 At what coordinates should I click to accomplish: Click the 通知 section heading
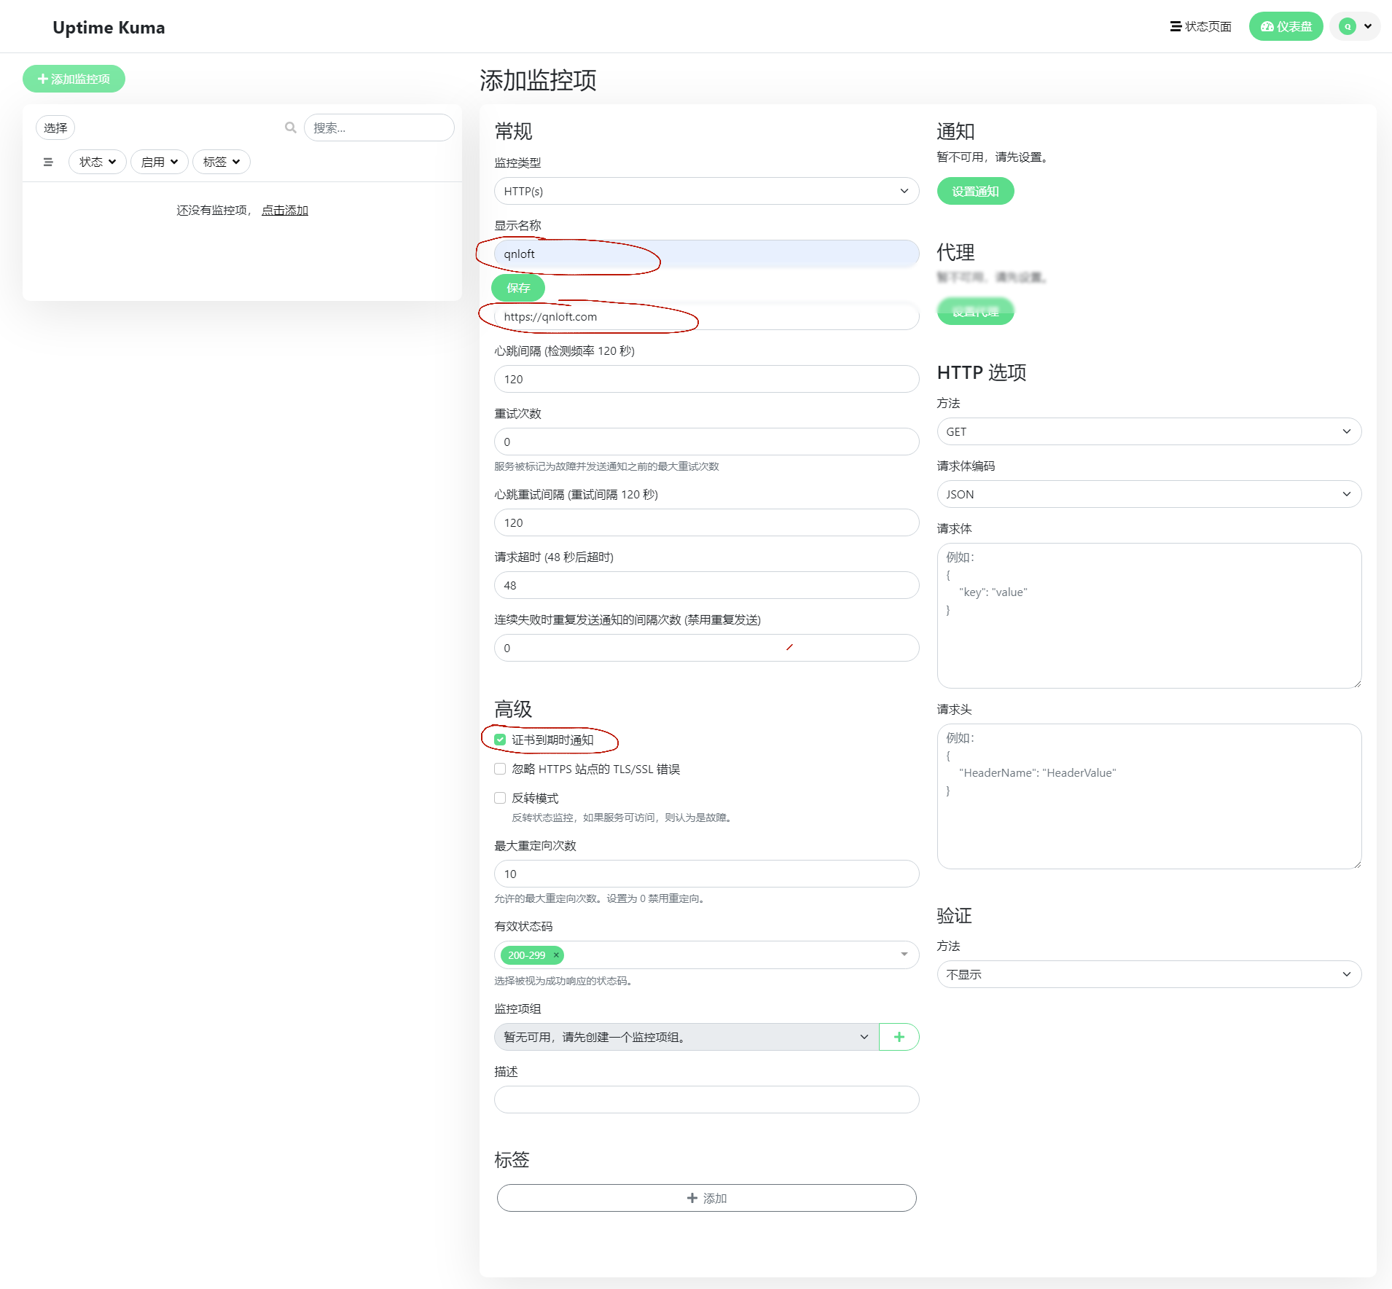point(955,131)
